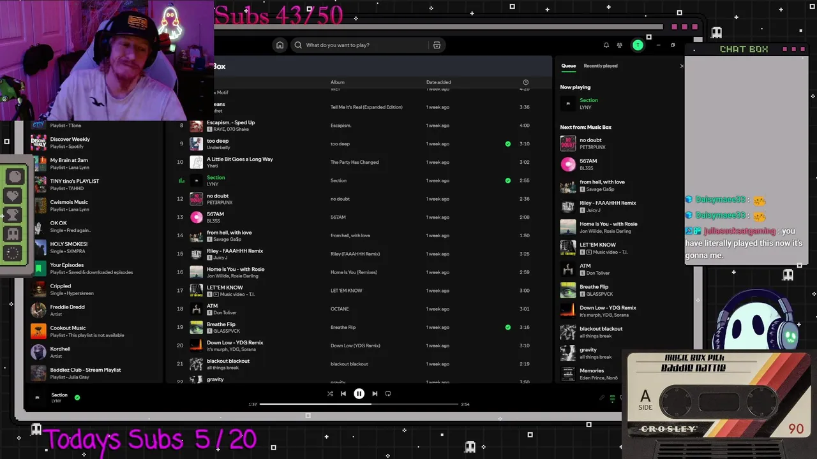Open album link Tell Me It's Real (Expanded Edition)
Screen dimensions: 817x459
tap(366, 107)
